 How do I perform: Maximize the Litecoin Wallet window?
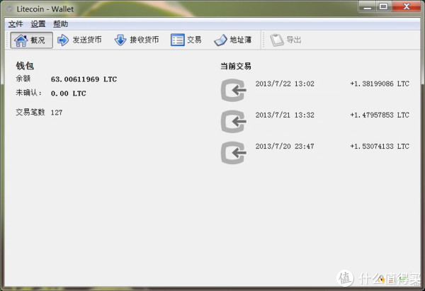[x=383, y=7]
